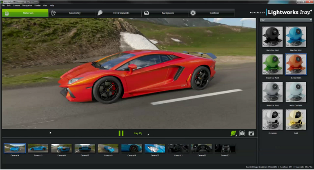
Task: Switch to the Geometry tab
Action: coord(72,13)
